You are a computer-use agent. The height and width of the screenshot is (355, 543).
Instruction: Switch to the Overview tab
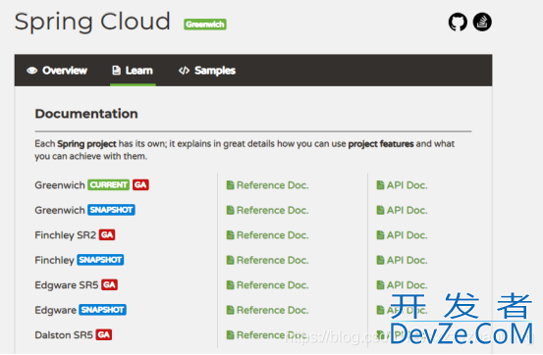click(x=57, y=71)
